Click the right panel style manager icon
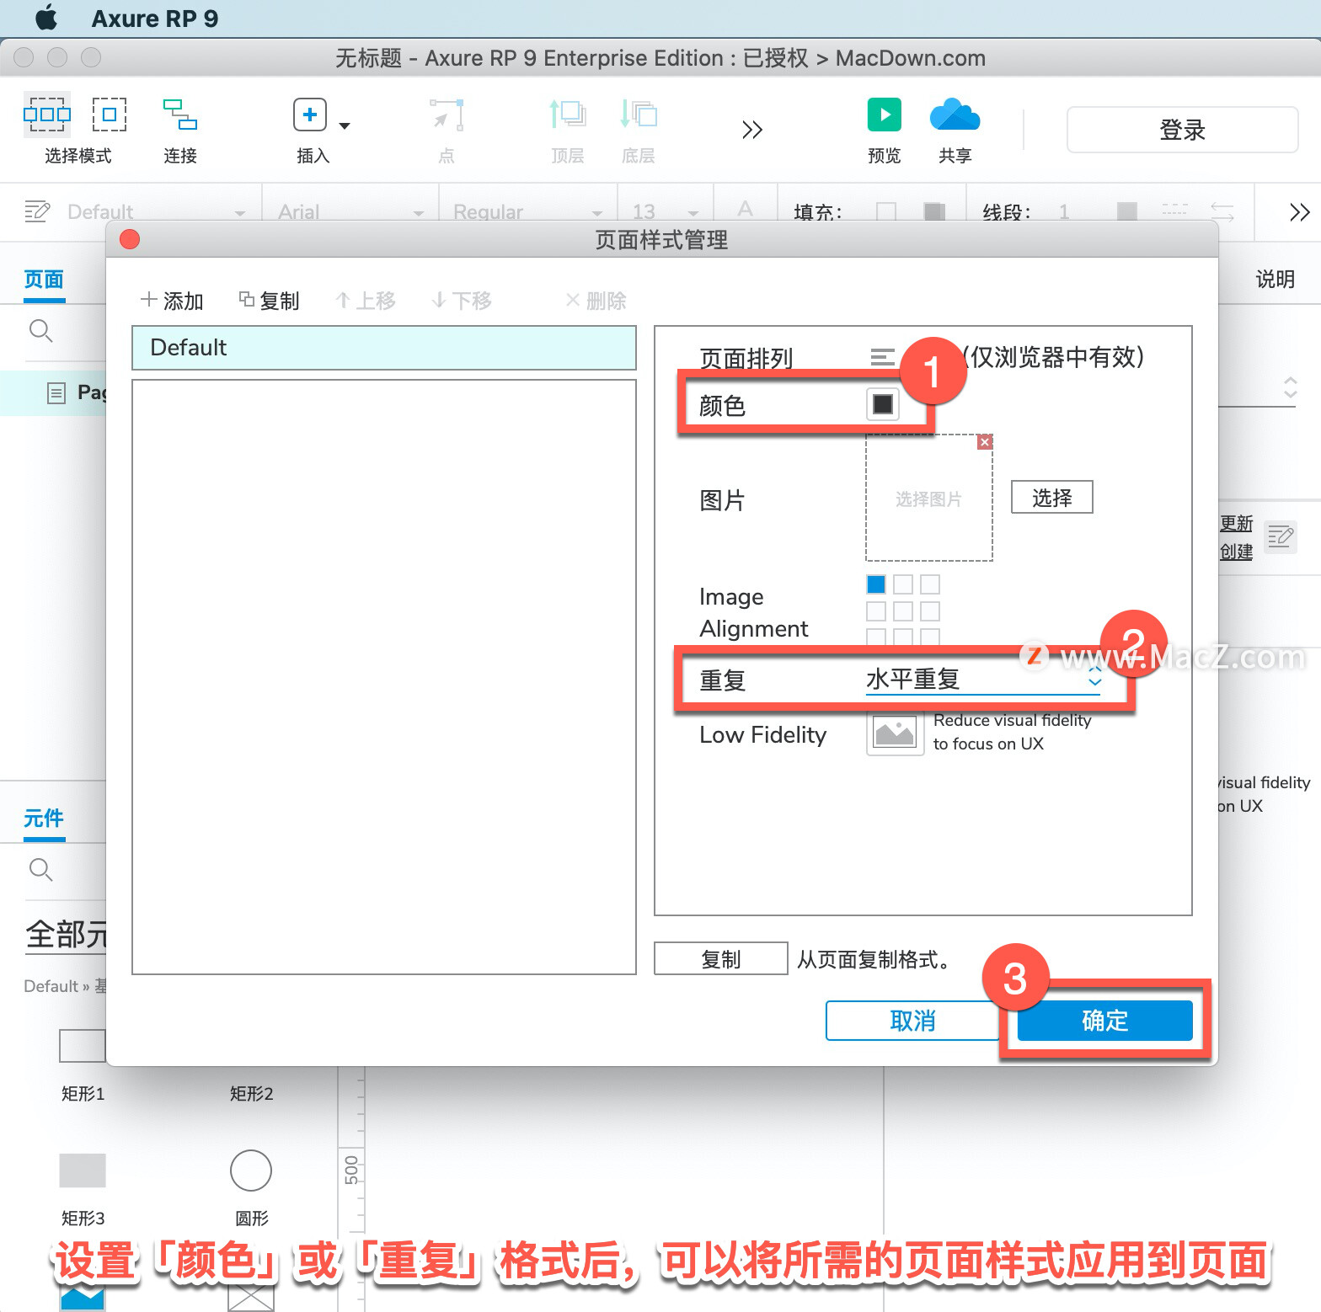Viewport: 1321px width, 1312px height. (1281, 536)
